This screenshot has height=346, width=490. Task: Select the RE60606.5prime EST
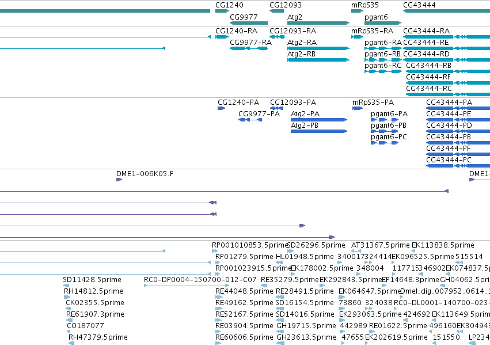(x=218, y=343)
